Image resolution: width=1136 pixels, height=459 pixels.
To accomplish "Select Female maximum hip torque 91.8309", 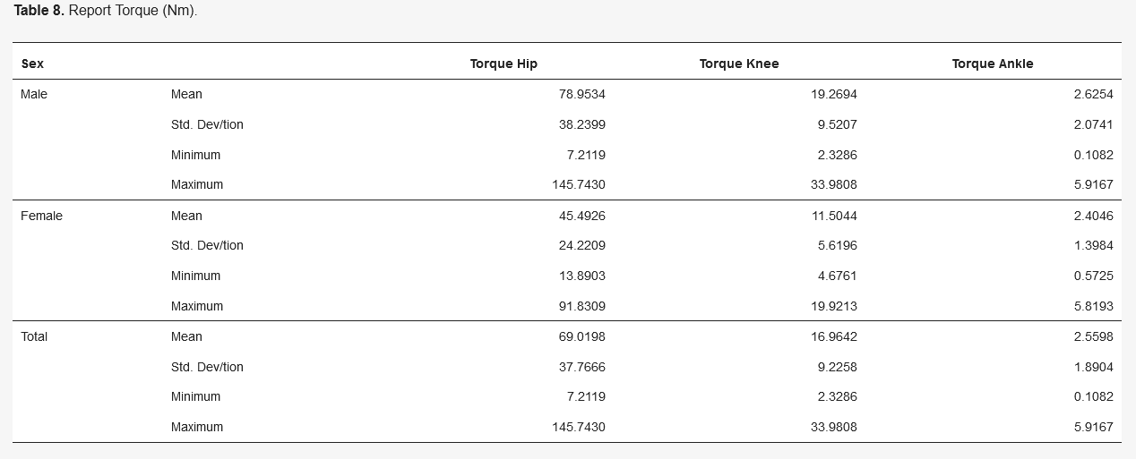I will (582, 306).
